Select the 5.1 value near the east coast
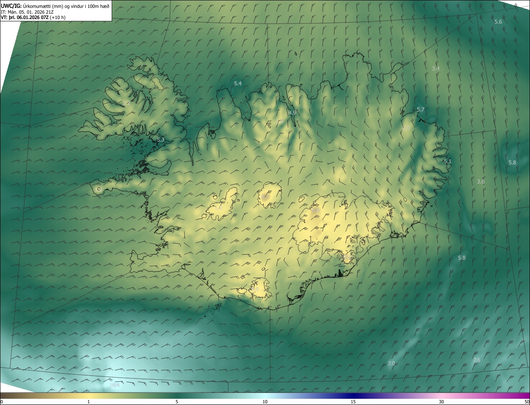The width and height of the screenshot is (530, 405). 448,162
